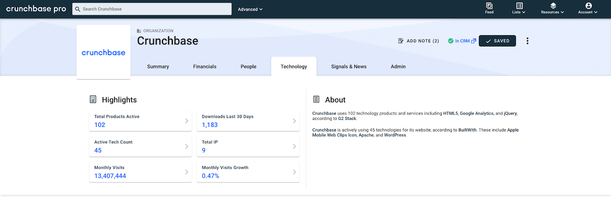Expand Downloads Last 30 Days chevron

(294, 121)
